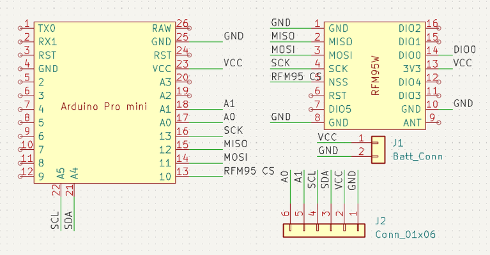Select the Conn_01x06 value text

pyautogui.click(x=405, y=234)
